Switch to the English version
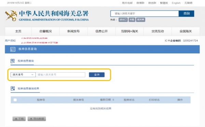 tap(176, 3)
